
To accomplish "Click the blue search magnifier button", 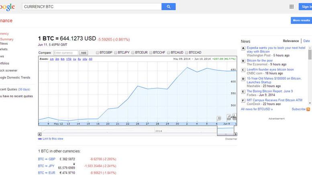I will pos(168,6).
